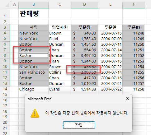
Task: Click the 1,763.40 amount cell
Action: [x=84, y=39]
